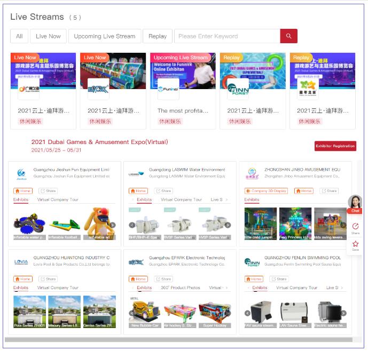This screenshot has height=351, width=368.
Task: Click the Exhibitor Registration button
Action: [x=335, y=146]
